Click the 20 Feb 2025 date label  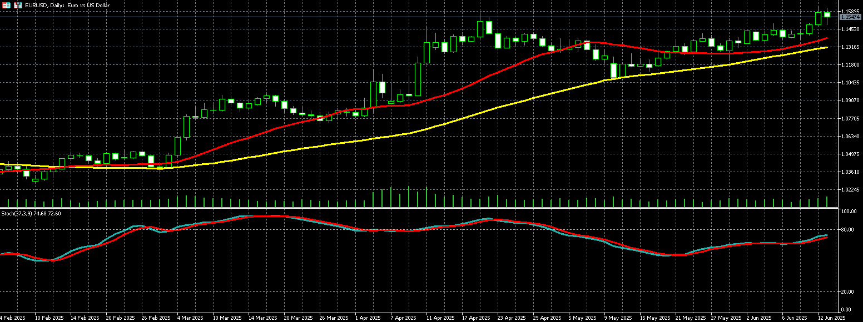[x=120, y=318]
